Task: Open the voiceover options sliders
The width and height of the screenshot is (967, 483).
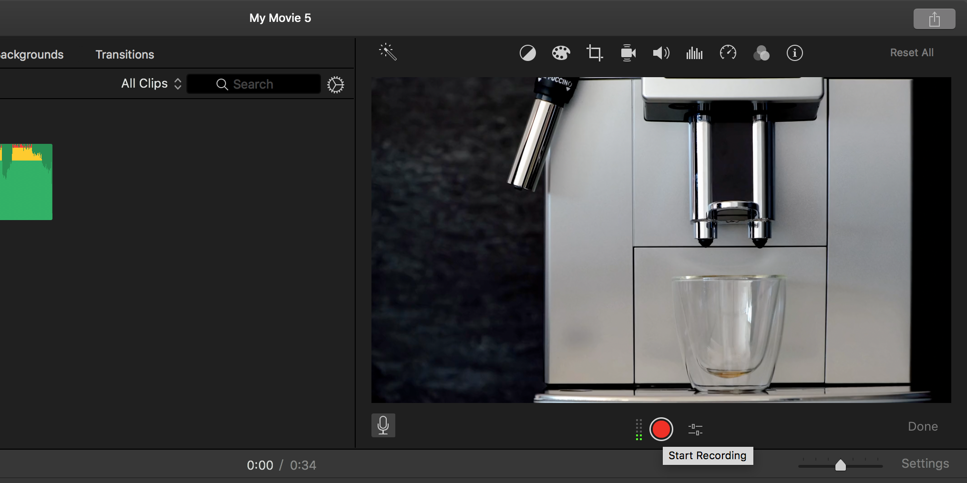Action: (695, 429)
